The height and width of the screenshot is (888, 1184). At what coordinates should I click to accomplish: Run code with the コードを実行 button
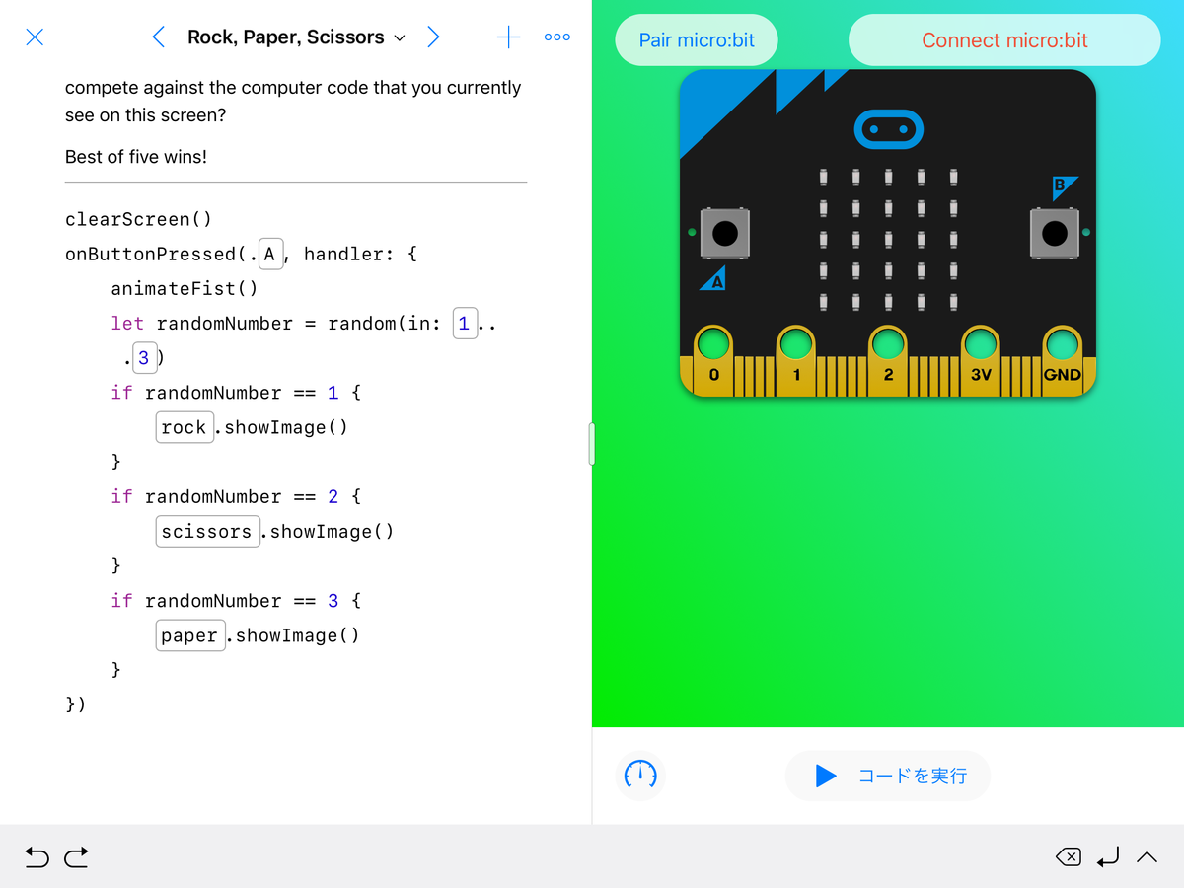coord(888,776)
